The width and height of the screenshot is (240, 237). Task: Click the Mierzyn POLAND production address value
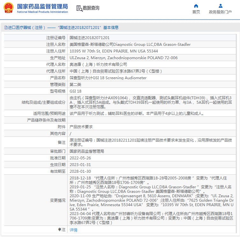point(124,58)
